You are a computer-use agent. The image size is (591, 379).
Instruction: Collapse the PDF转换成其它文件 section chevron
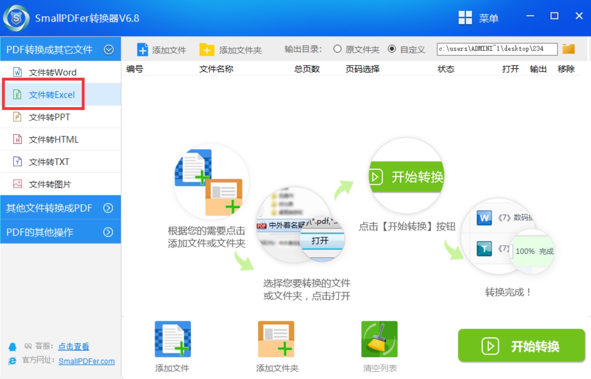(109, 50)
